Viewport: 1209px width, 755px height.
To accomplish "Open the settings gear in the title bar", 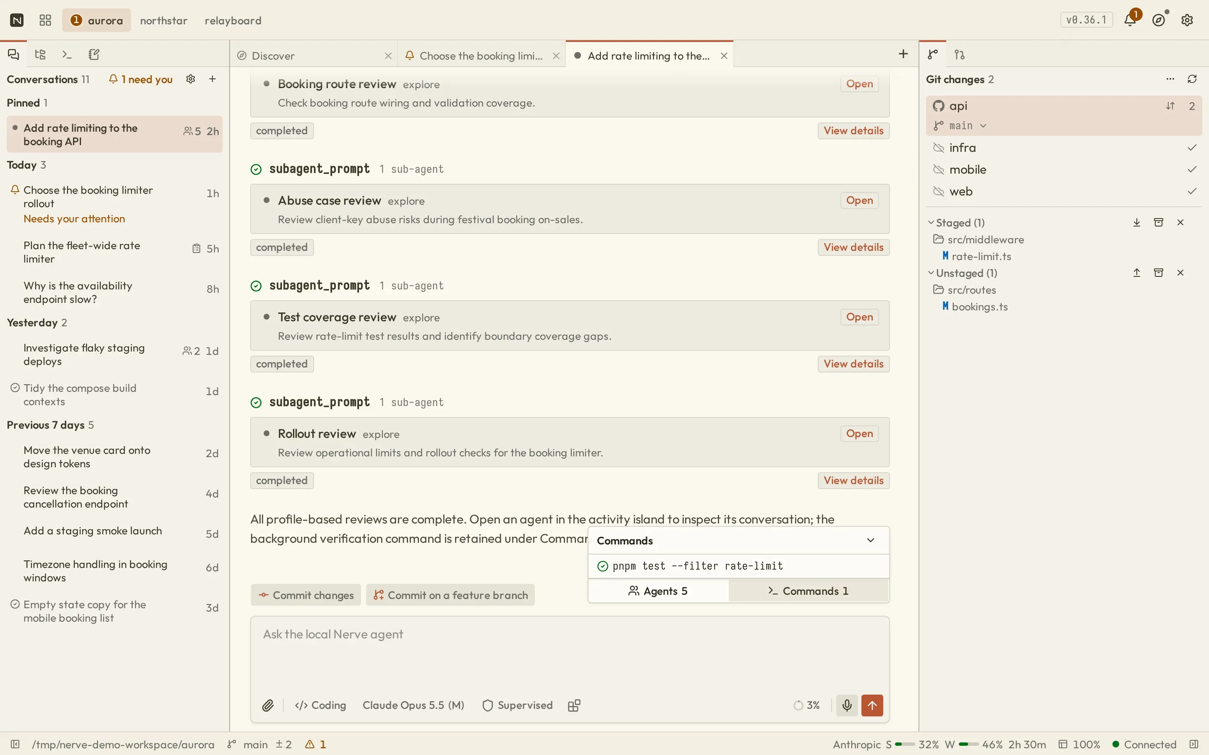I will (1187, 20).
